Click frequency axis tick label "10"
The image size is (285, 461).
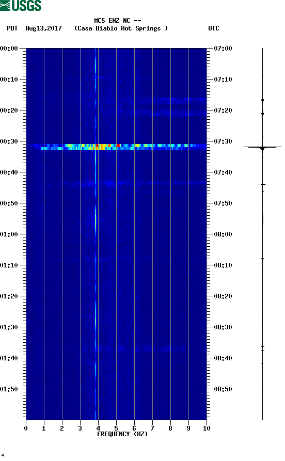pos(207,428)
